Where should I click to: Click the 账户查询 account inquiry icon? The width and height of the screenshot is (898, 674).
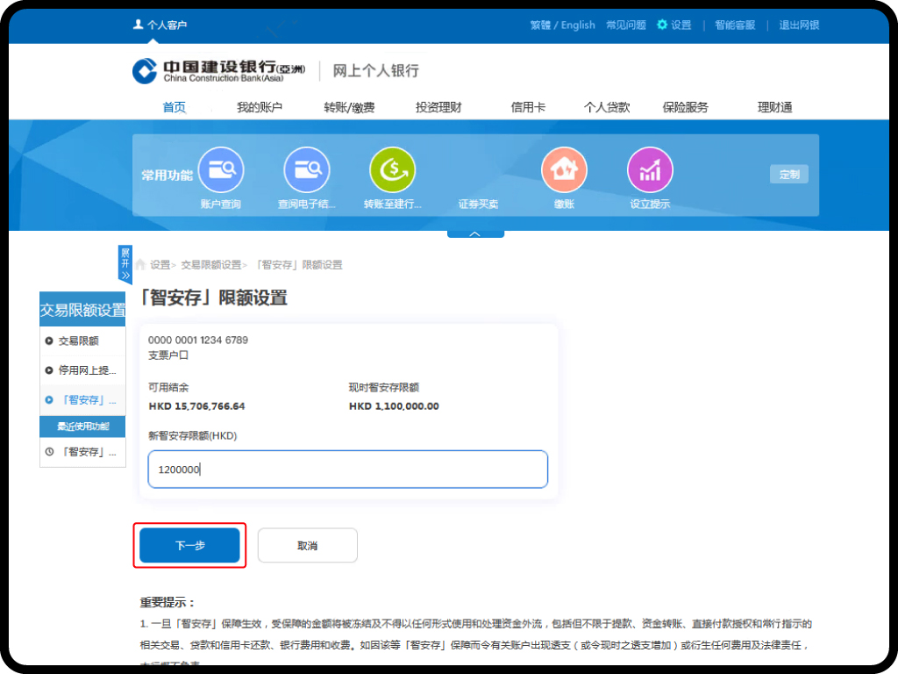click(x=221, y=170)
